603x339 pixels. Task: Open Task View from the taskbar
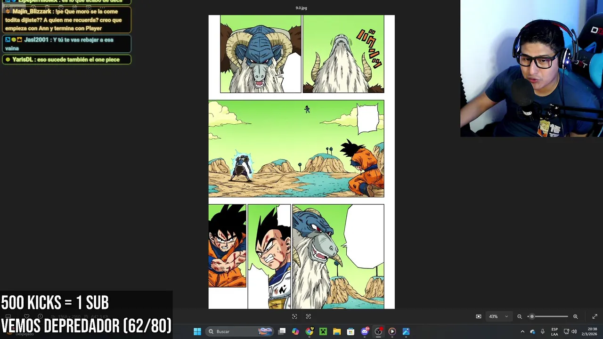click(282, 331)
